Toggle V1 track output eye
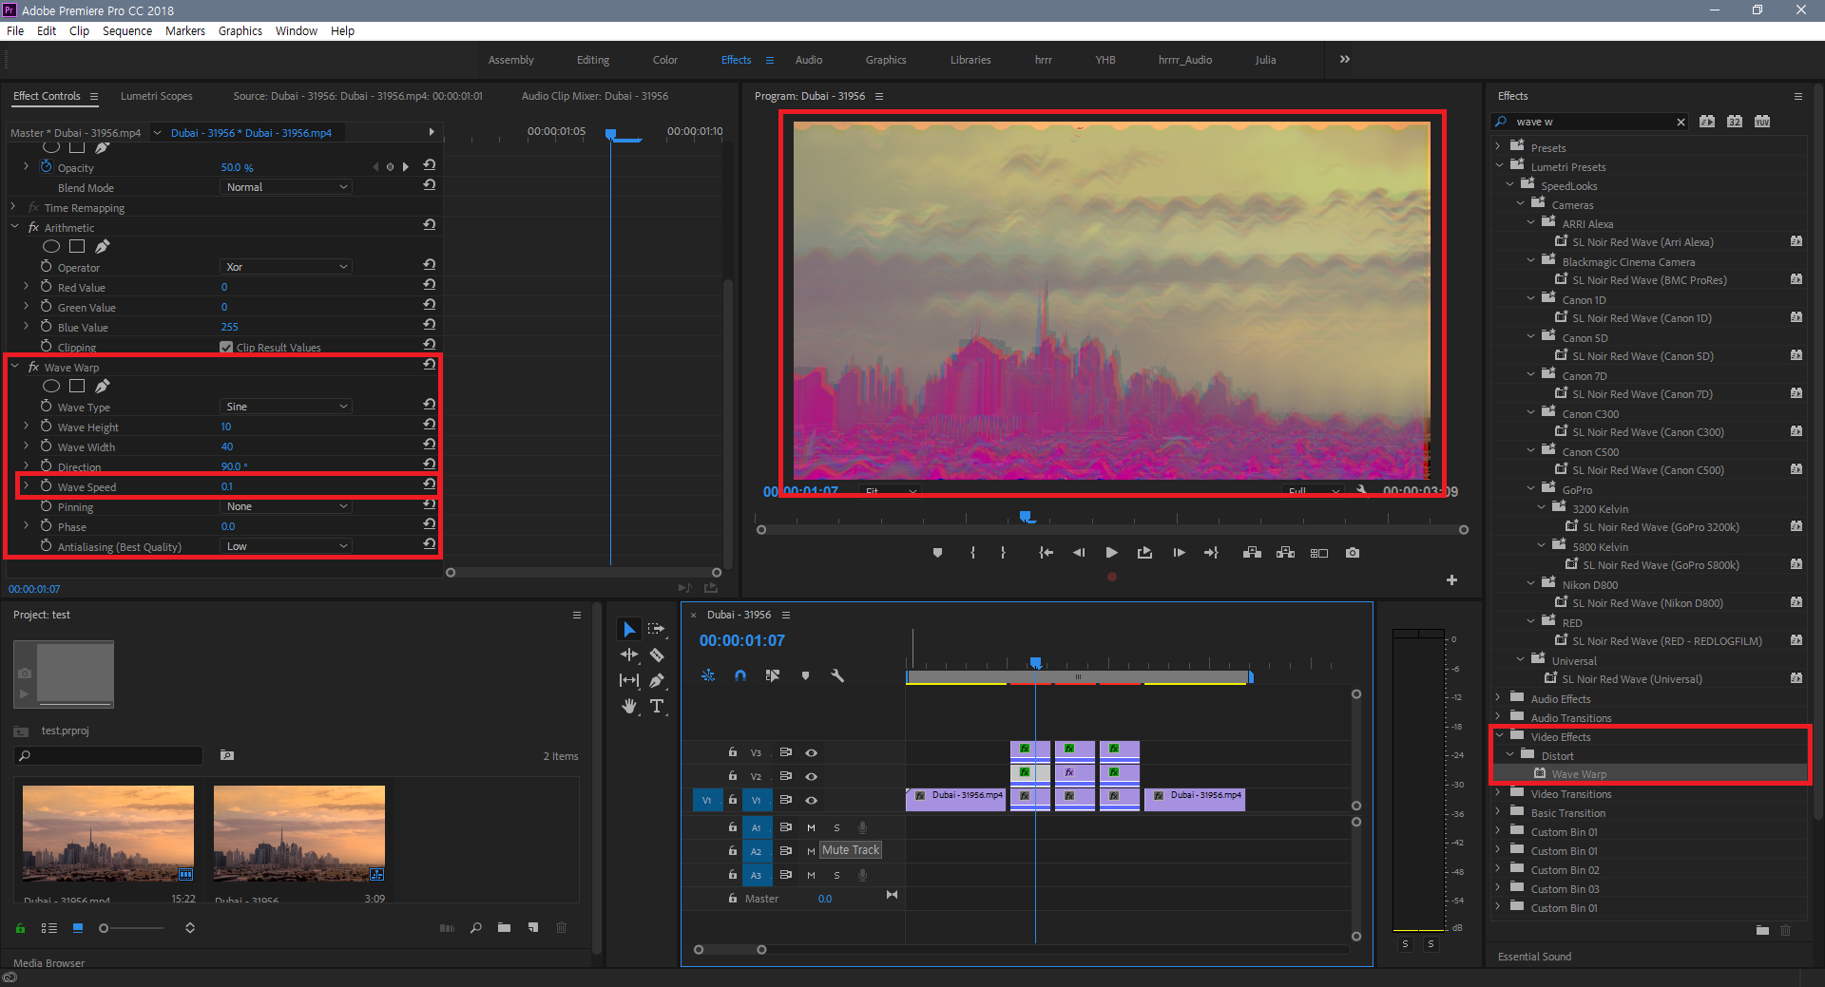 [811, 800]
